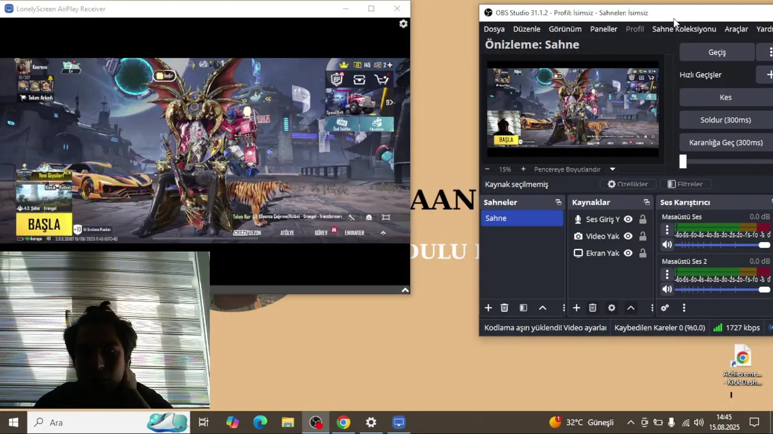Open Masaüstü Ses 2 three-dot options
The width and height of the screenshot is (773, 434).
[667, 274]
